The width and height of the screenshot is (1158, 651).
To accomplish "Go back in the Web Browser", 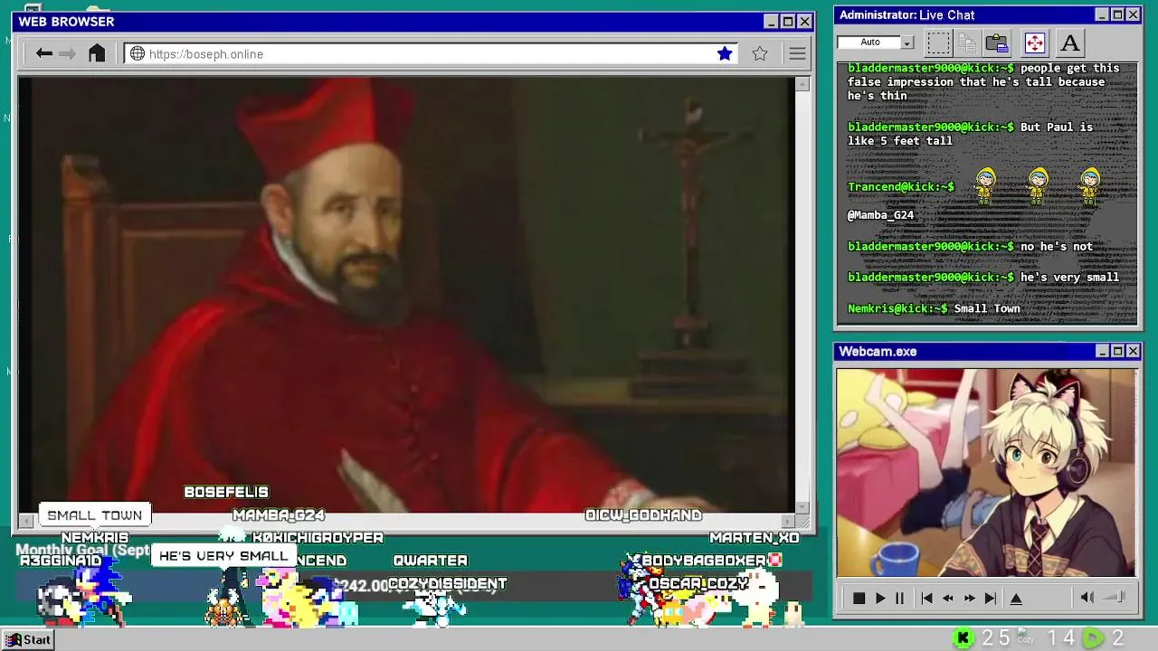I will [43, 53].
